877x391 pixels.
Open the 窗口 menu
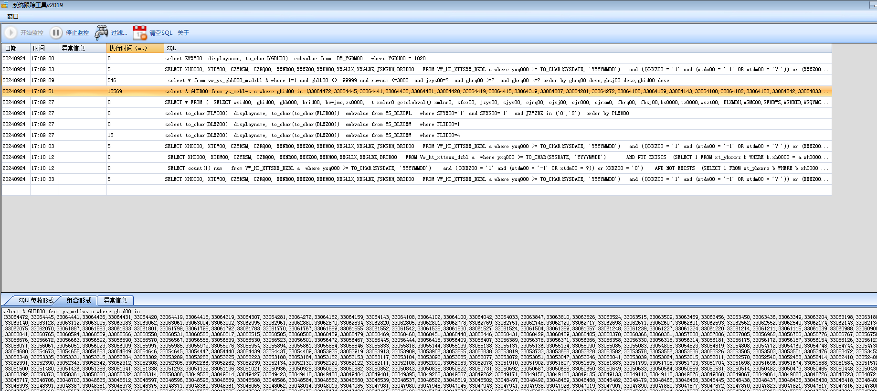point(13,16)
